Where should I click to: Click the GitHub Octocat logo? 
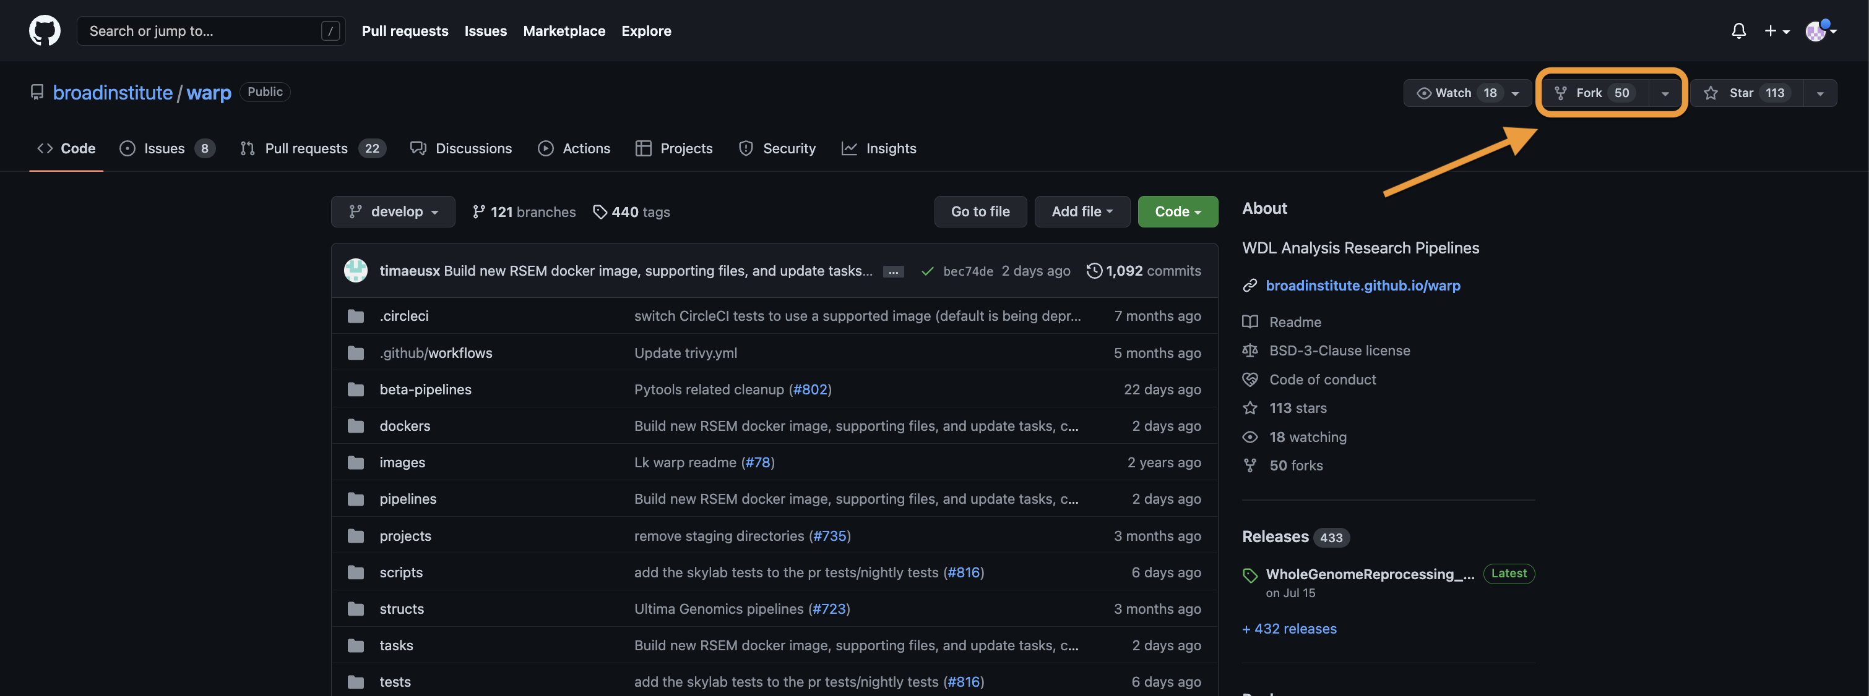(45, 30)
